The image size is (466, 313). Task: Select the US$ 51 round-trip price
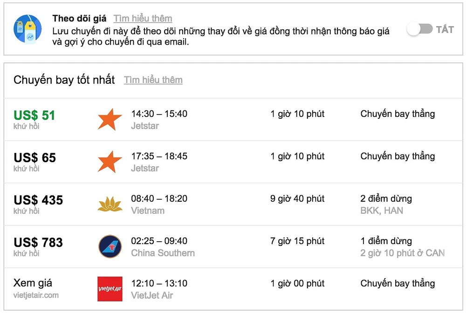pyautogui.click(x=34, y=115)
